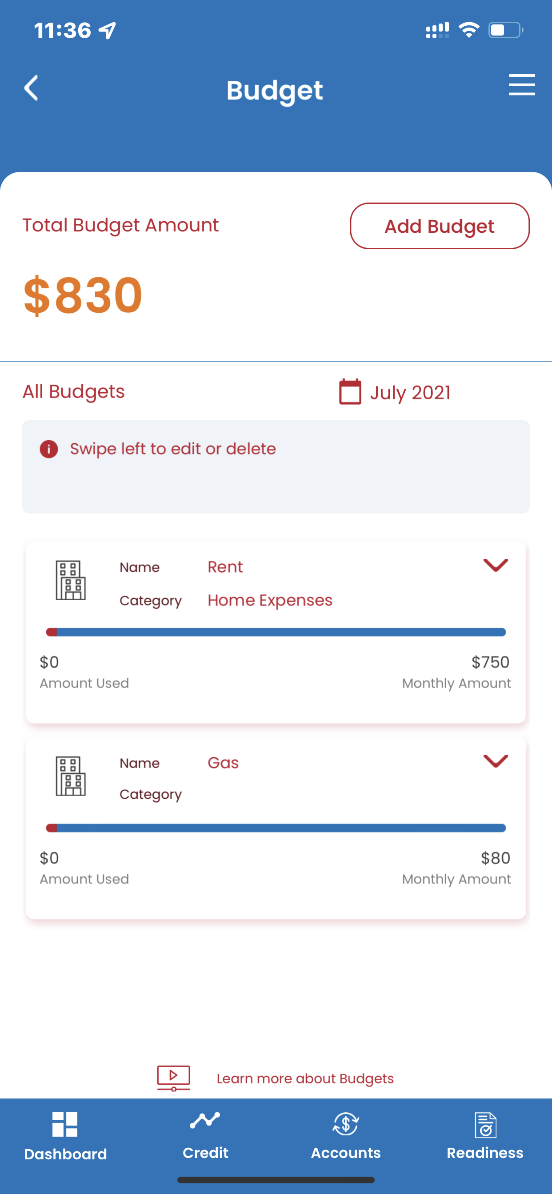Tap the building icon on Gas budget
The width and height of the screenshot is (552, 1194).
point(71,776)
